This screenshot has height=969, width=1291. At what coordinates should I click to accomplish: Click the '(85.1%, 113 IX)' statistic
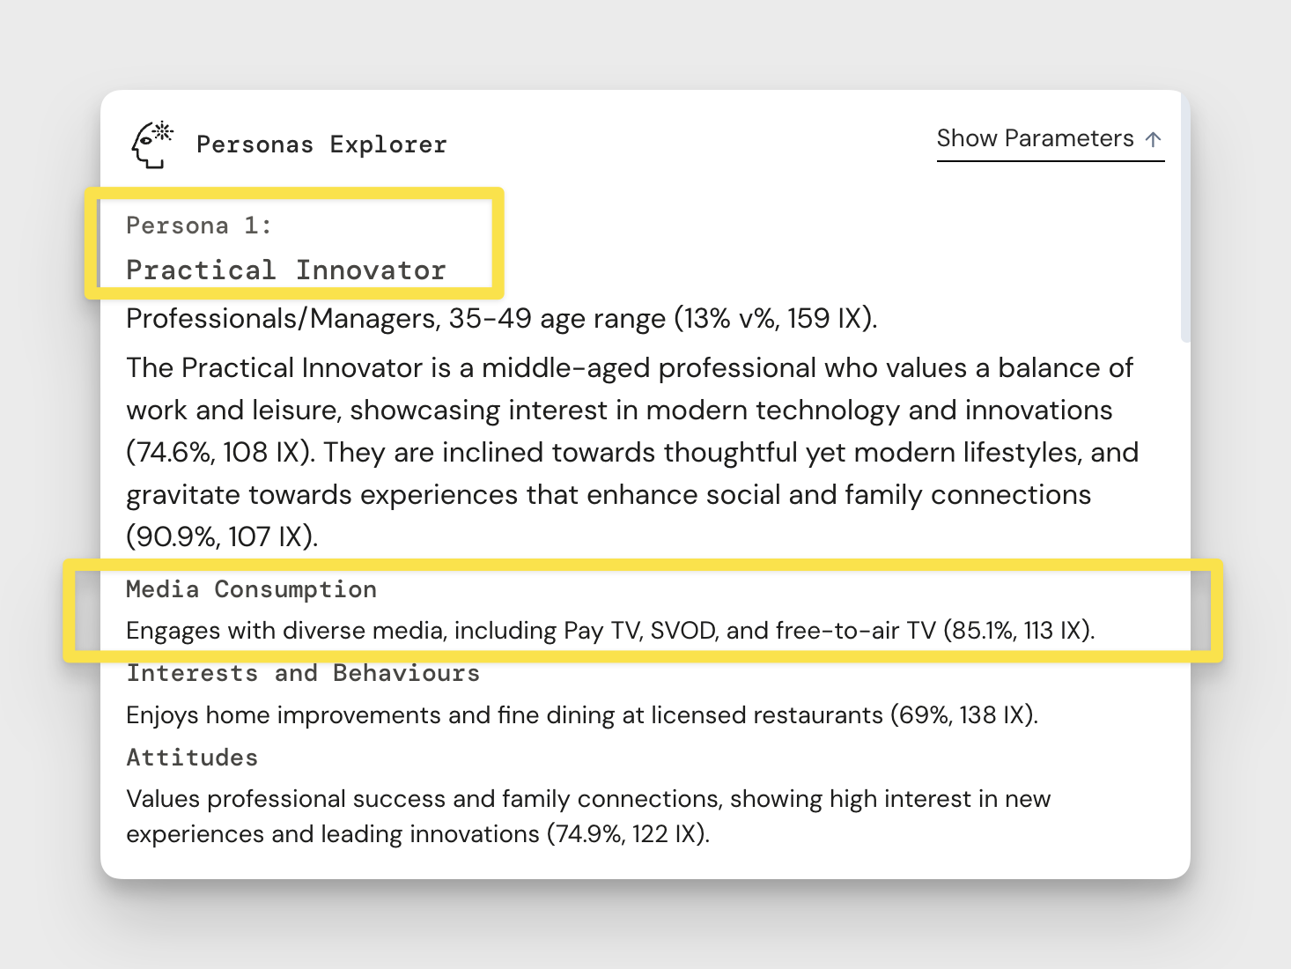(1018, 631)
